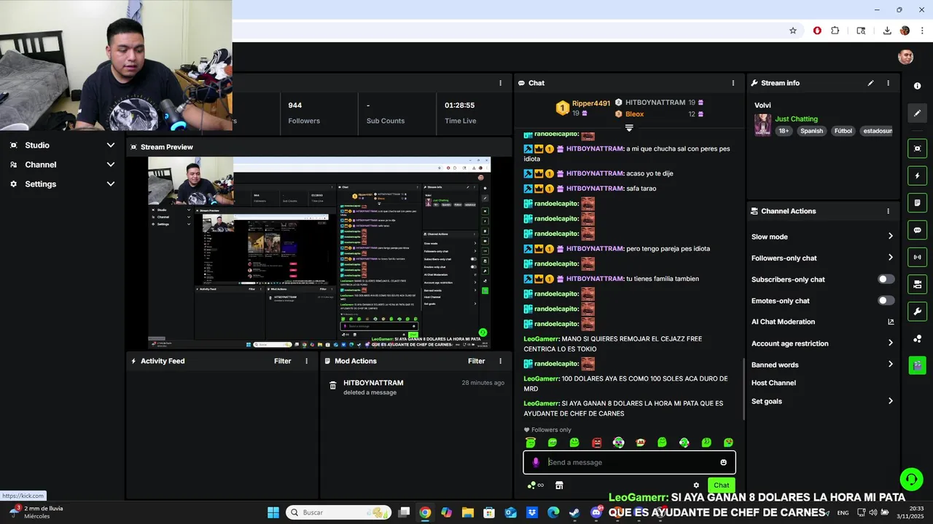Open the emoji picker in message box

tap(723, 462)
